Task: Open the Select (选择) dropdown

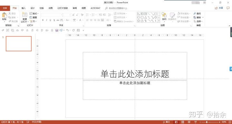Action: pyautogui.click(x=198, y=21)
